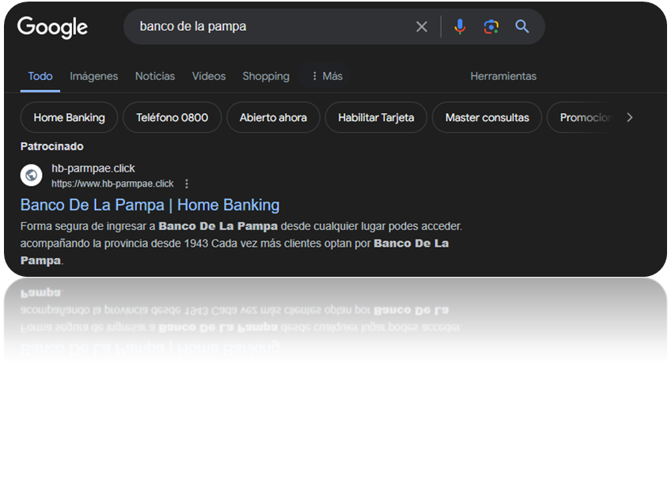Screen dimensions: 671x503
Task: Go to the Videos tab
Action: (209, 76)
